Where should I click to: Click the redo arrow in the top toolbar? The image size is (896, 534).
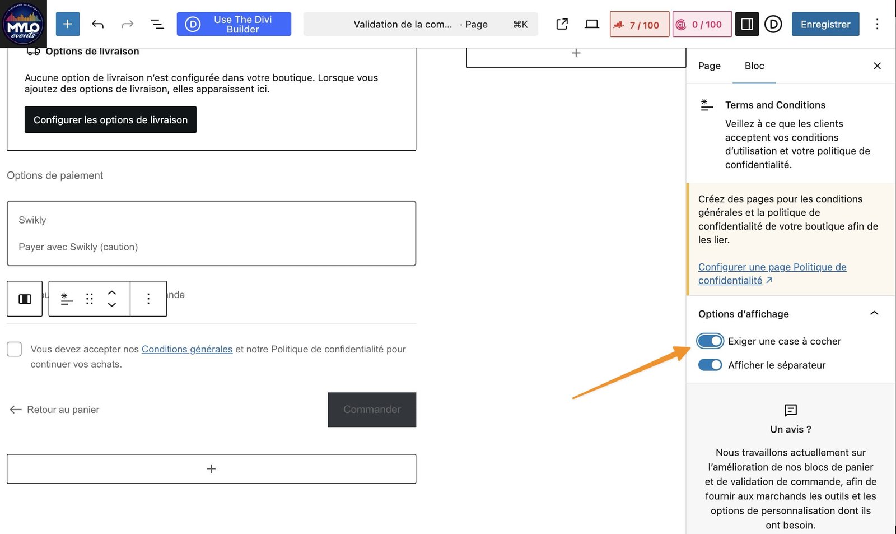pyautogui.click(x=127, y=24)
